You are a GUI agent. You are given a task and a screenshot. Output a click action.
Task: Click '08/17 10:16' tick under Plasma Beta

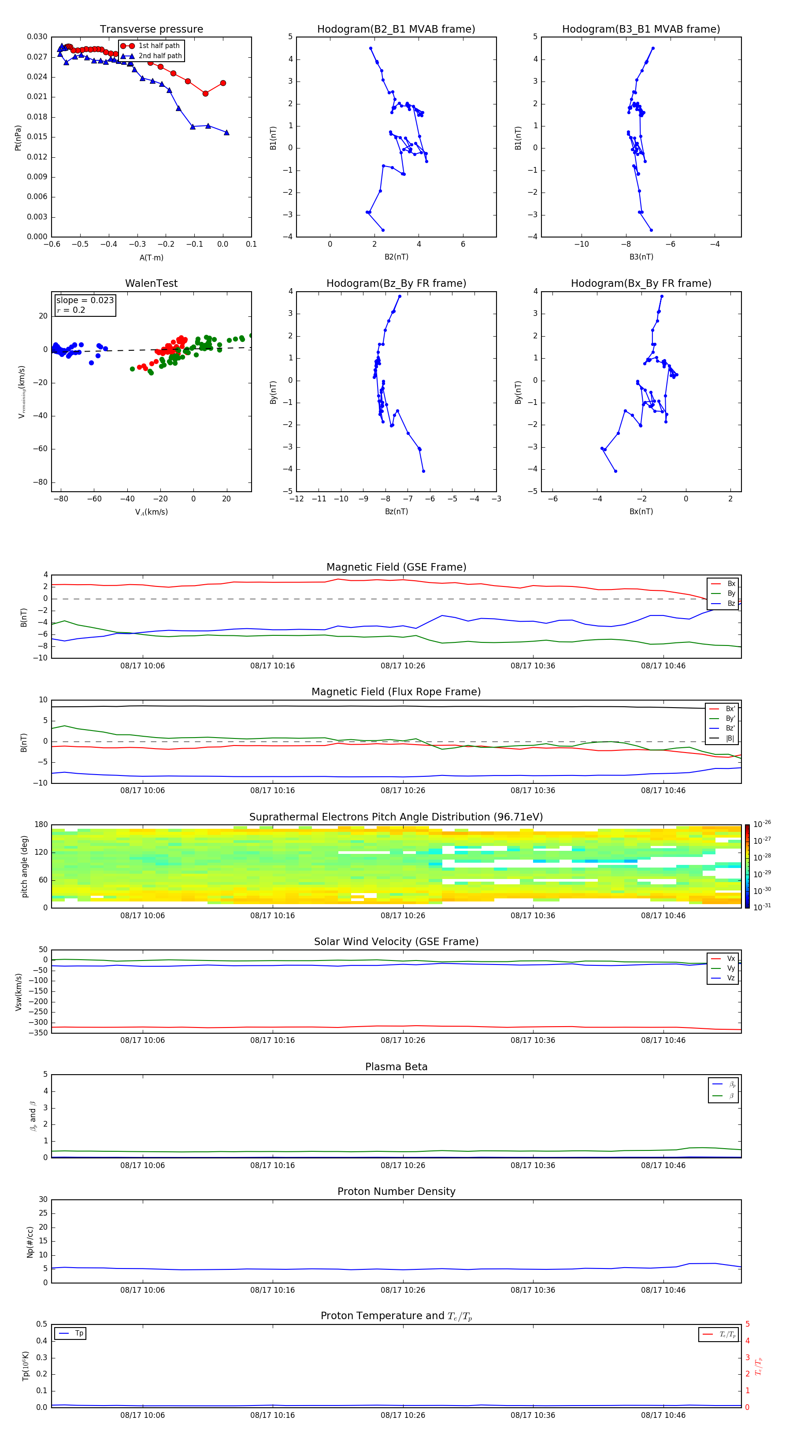[x=273, y=1165]
